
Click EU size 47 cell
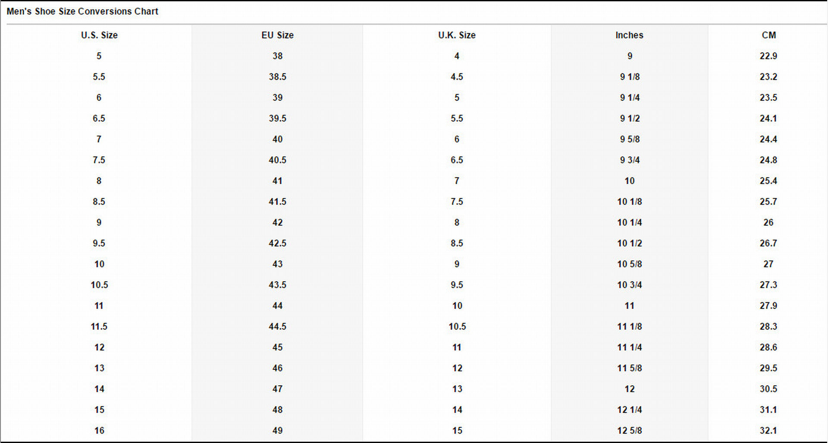(277, 389)
